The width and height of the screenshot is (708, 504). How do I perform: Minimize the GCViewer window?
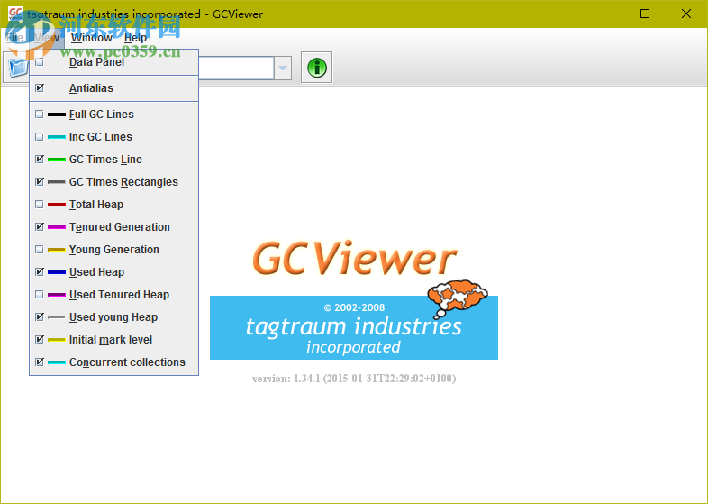pos(604,14)
